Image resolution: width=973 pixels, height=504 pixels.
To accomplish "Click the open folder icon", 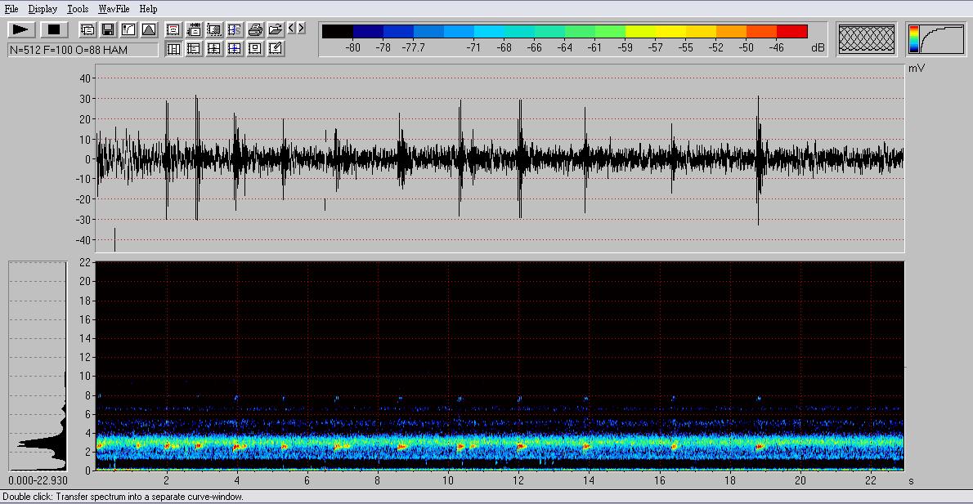I will (x=276, y=30).
